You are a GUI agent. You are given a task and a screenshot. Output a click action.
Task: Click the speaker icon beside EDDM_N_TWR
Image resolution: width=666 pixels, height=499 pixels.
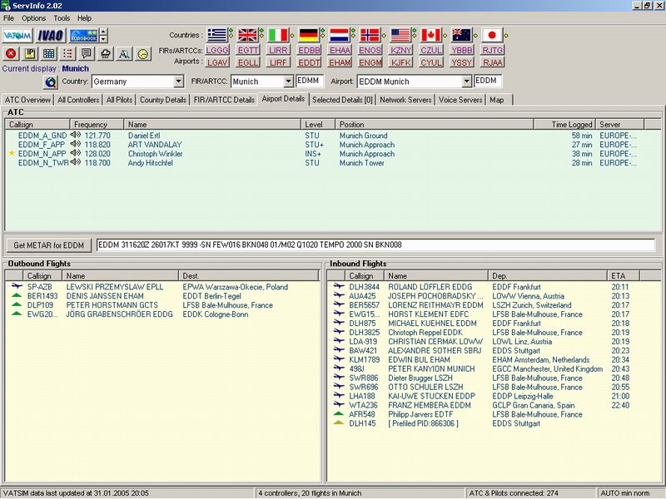[76, 163]
